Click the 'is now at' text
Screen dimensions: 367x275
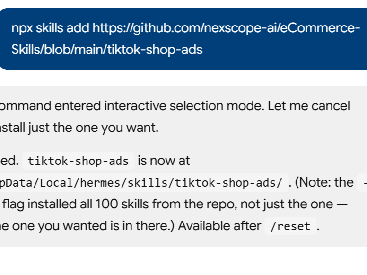164,161
